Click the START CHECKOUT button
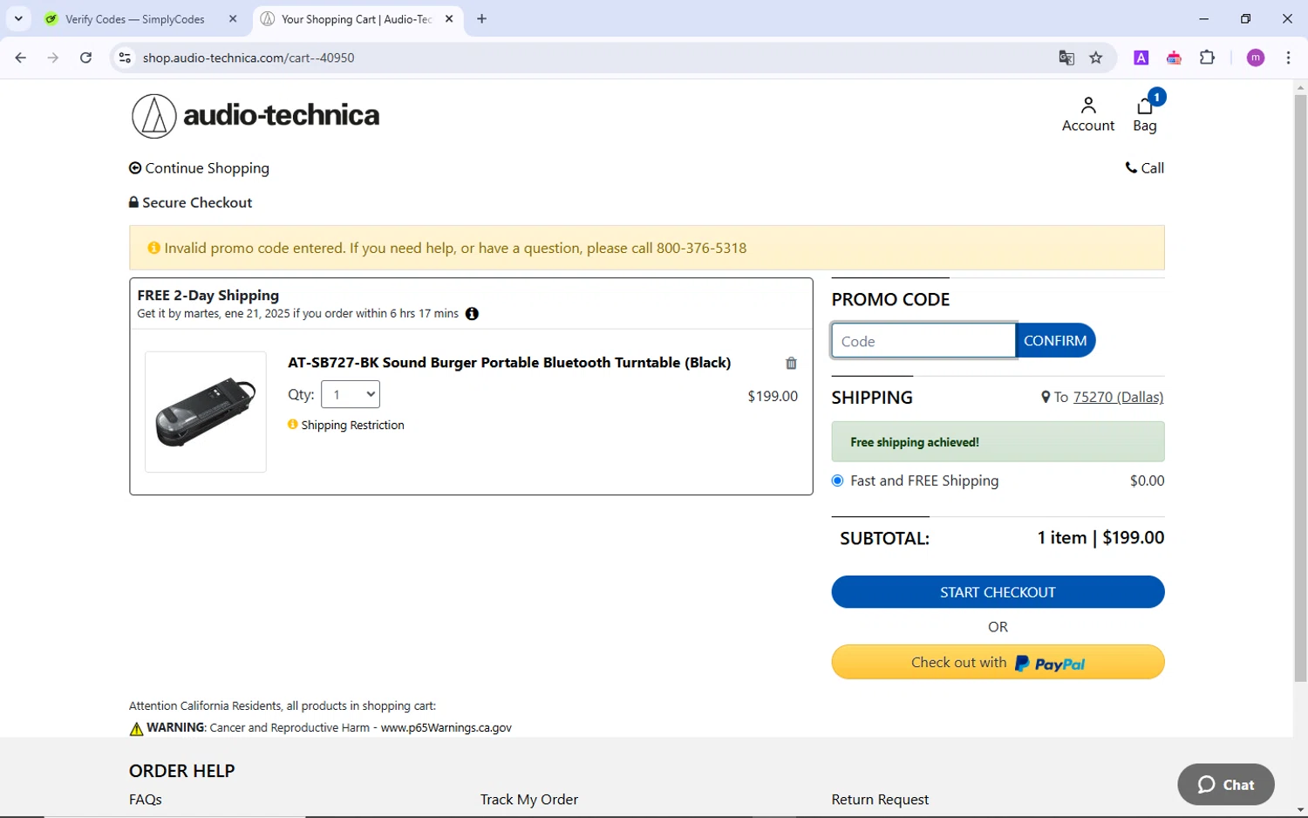1308x818 pixels. (x=998, y=592)
